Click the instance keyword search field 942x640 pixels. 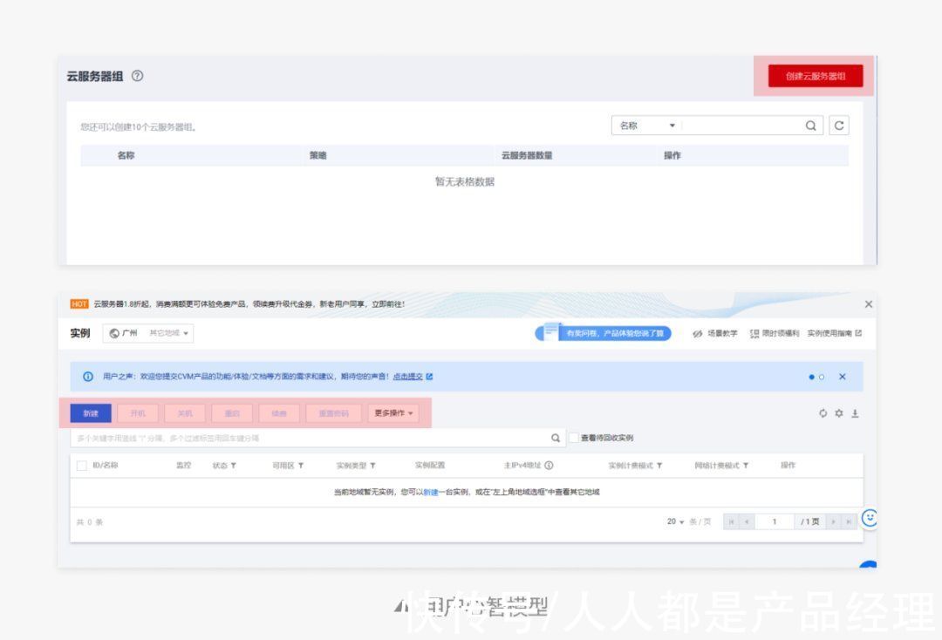[x=309, y=439]
